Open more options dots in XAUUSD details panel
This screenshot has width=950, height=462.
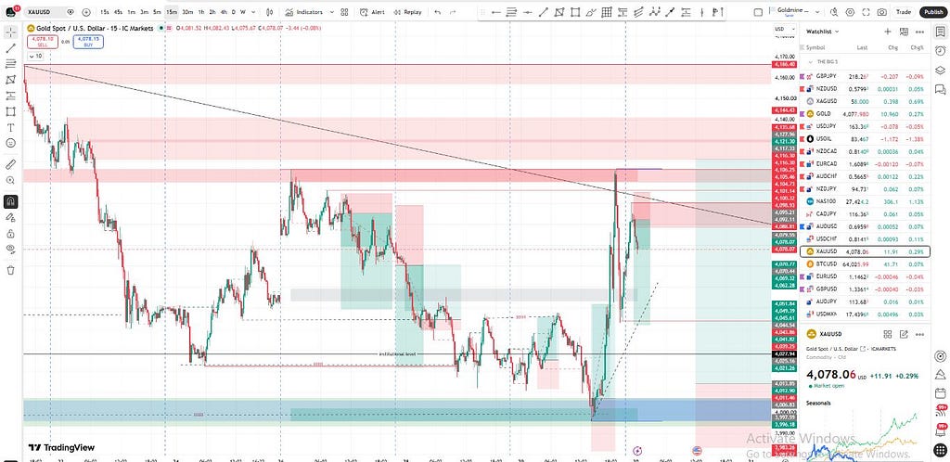coord(919,334)
